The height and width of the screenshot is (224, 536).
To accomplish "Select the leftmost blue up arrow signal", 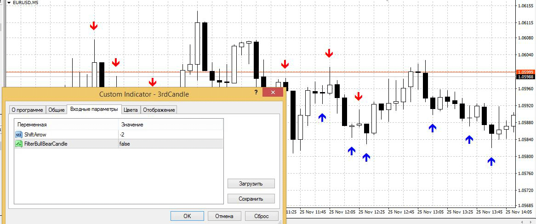I will pyautogui.click(x=322, y=117).
